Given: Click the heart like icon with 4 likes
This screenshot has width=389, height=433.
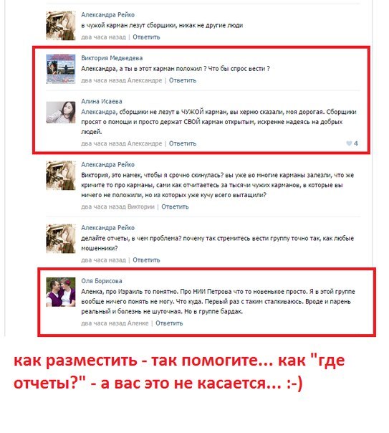Looking at the screenshot, I should tap(349, 143).
